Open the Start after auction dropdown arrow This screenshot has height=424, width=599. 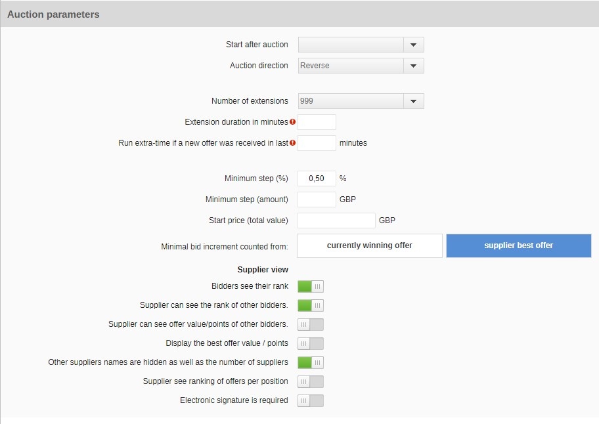[413, 45]
